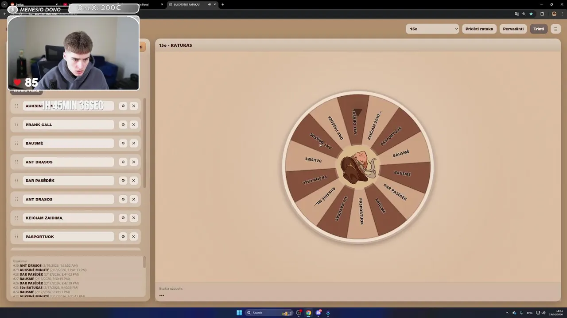Open the browser extensions puzzle icon
The height and width of the screenshot is (318, 567).
(542, 14)
